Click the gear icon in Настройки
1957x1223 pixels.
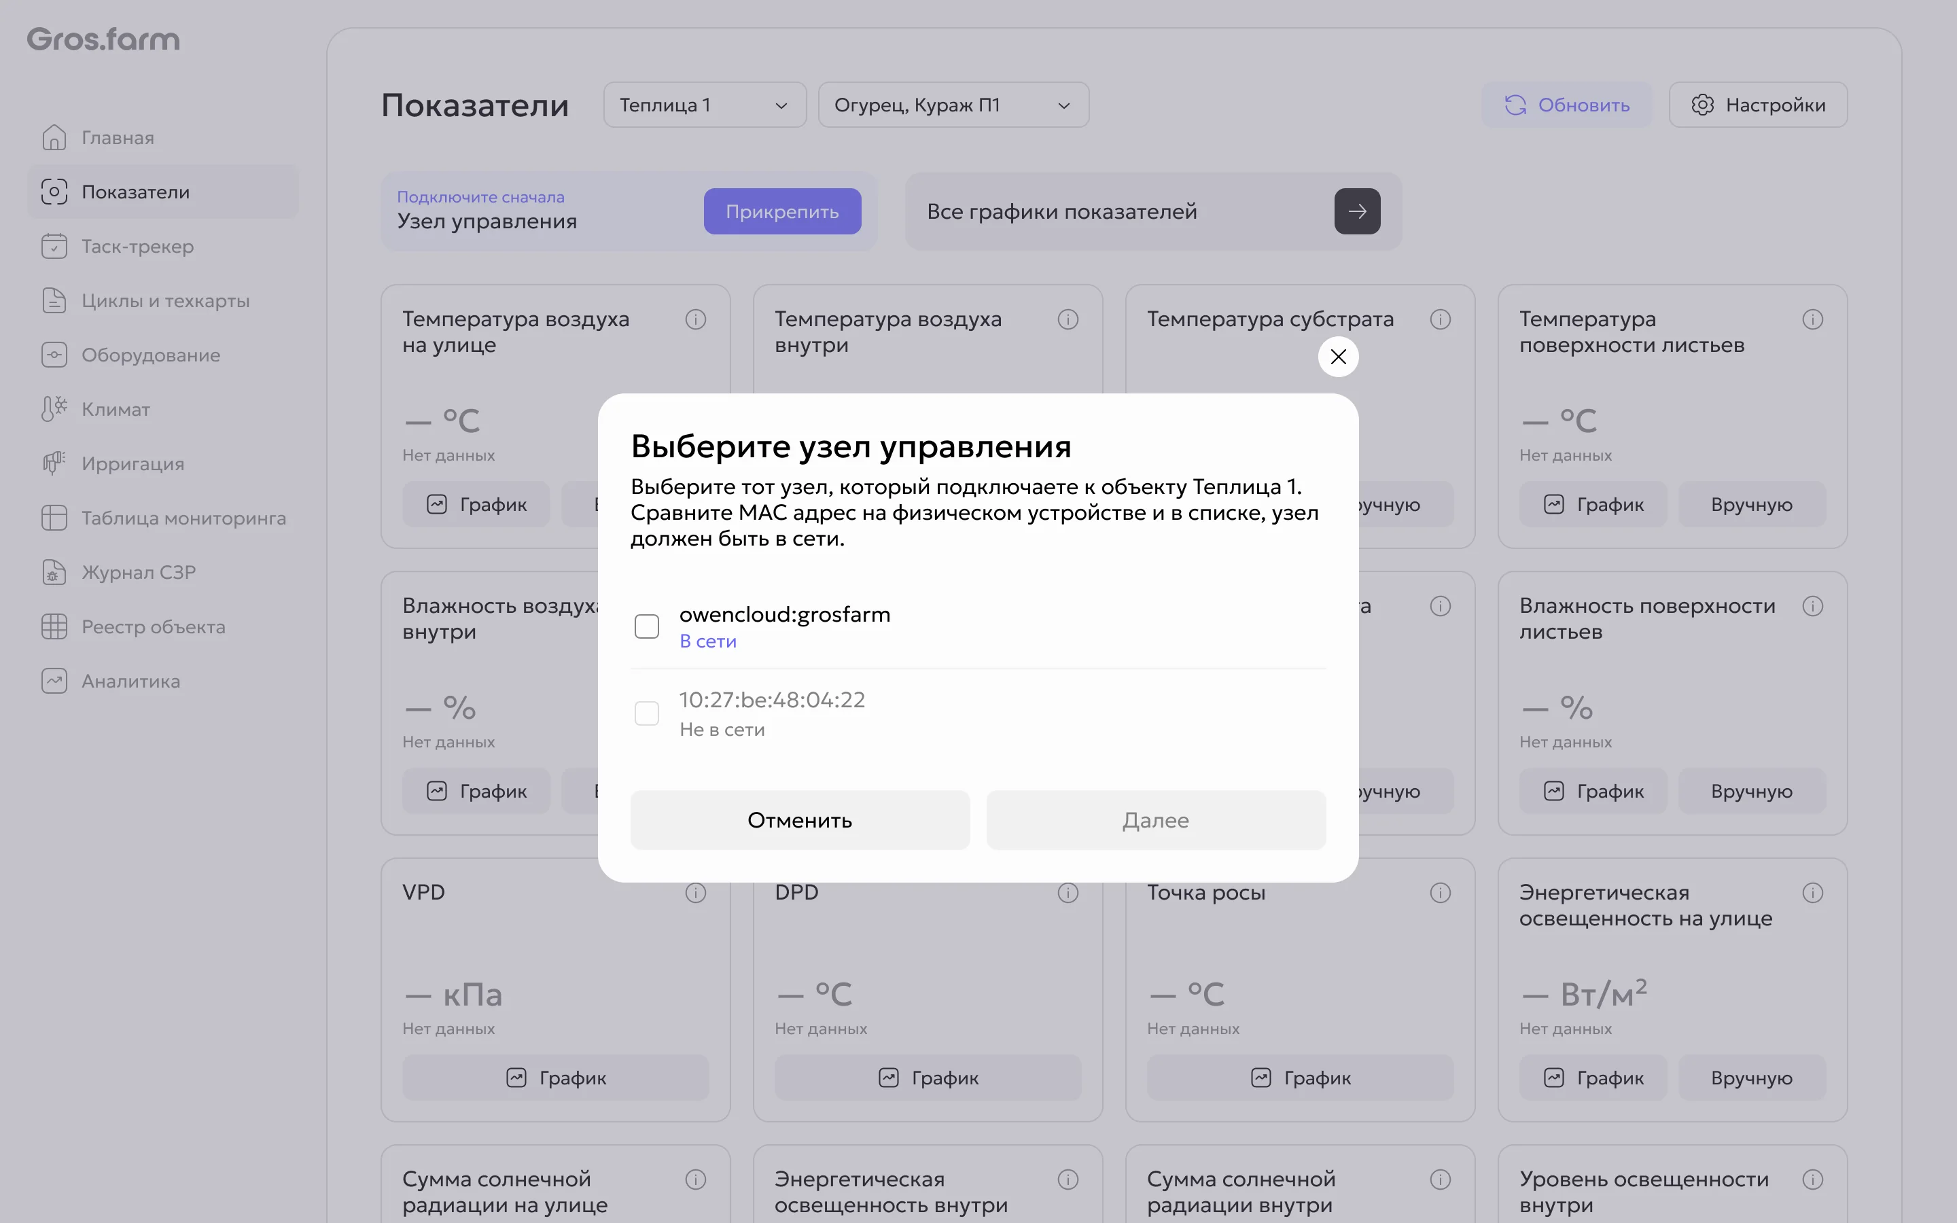pyautogui.click(x=1702, y=105)
